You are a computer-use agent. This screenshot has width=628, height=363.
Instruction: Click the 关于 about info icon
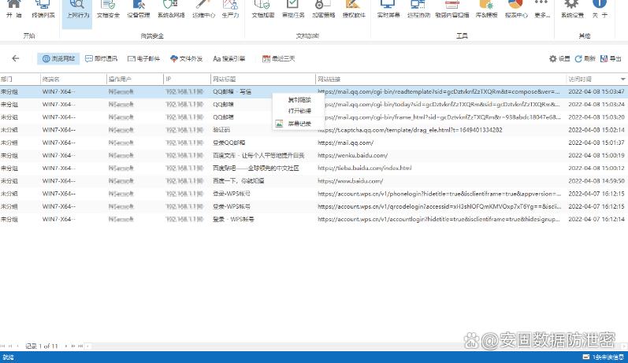(x=604, y=9)
